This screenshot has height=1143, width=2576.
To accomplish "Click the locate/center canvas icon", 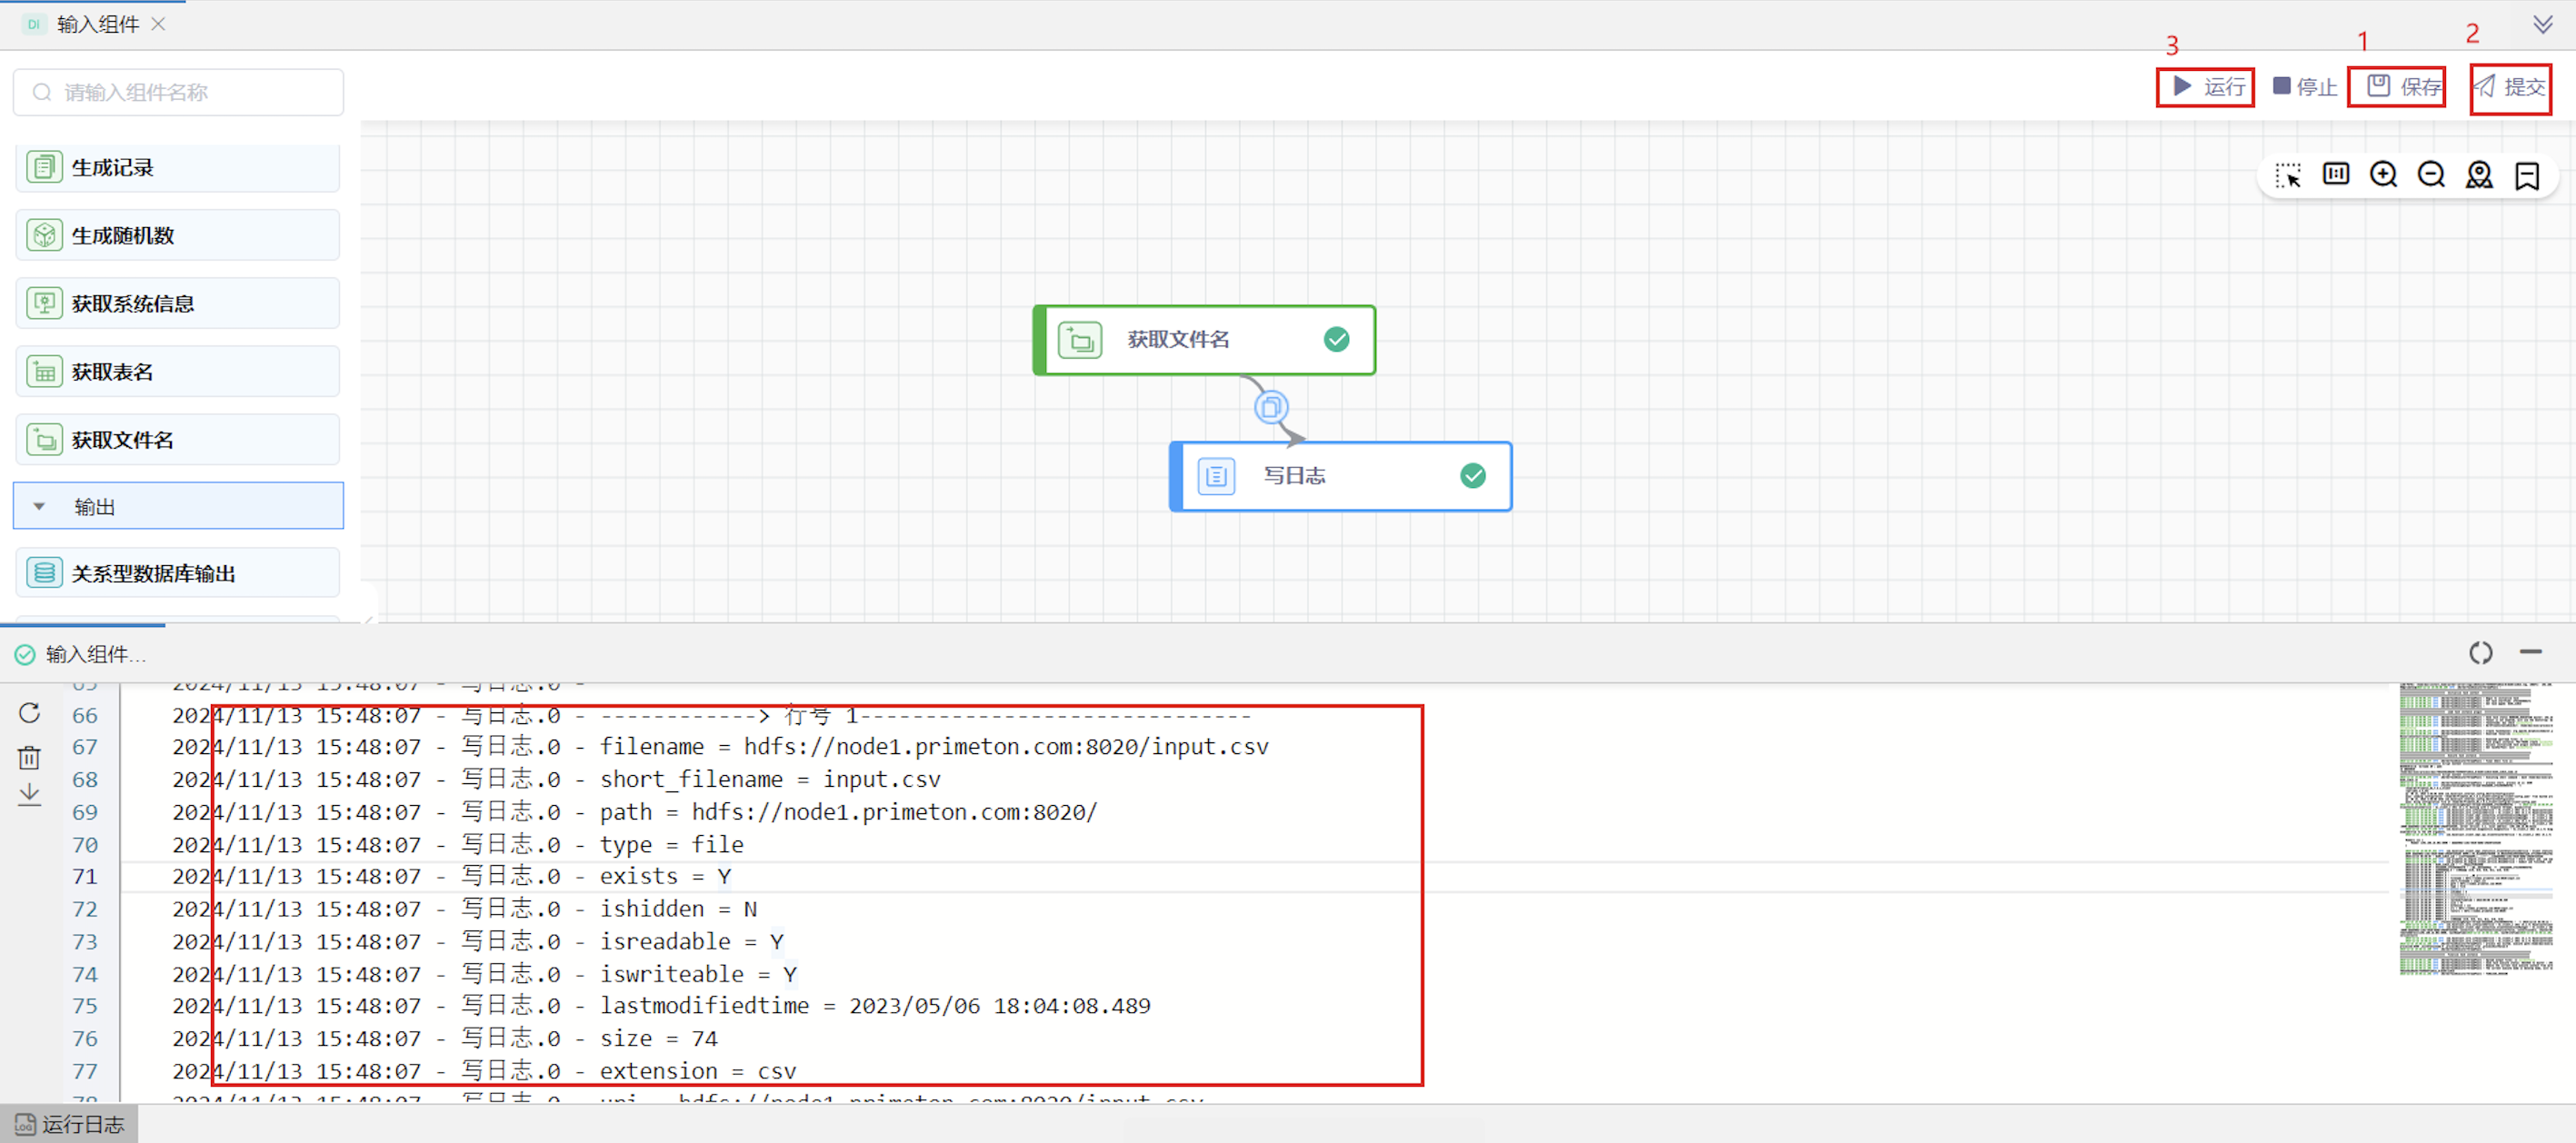I will [x=2479, y=175].
